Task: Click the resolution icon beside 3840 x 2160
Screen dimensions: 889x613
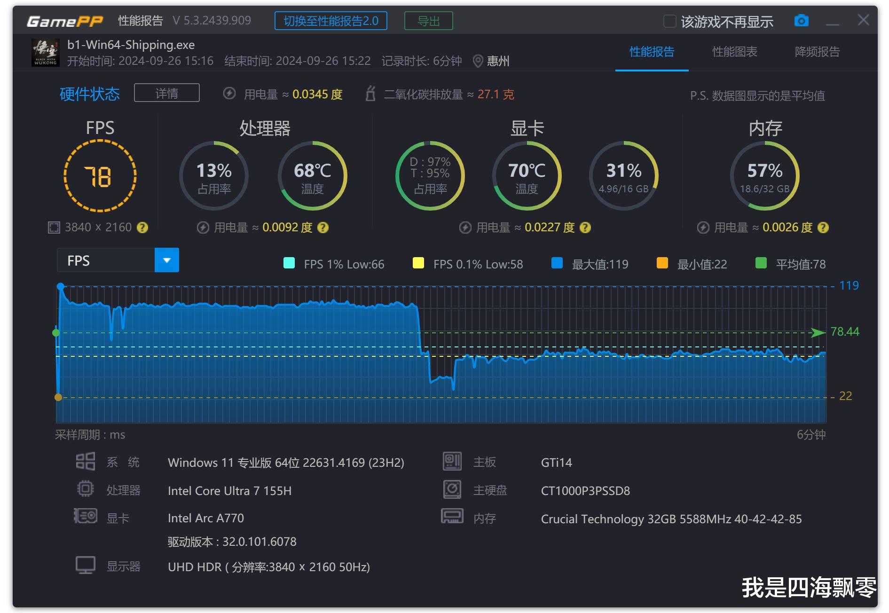Action: [x=54, y=228]
